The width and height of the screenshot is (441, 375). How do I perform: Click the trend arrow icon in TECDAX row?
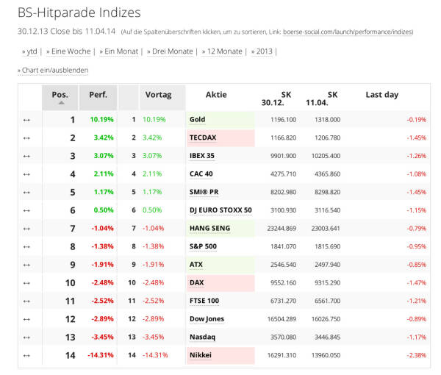(26, 137)
